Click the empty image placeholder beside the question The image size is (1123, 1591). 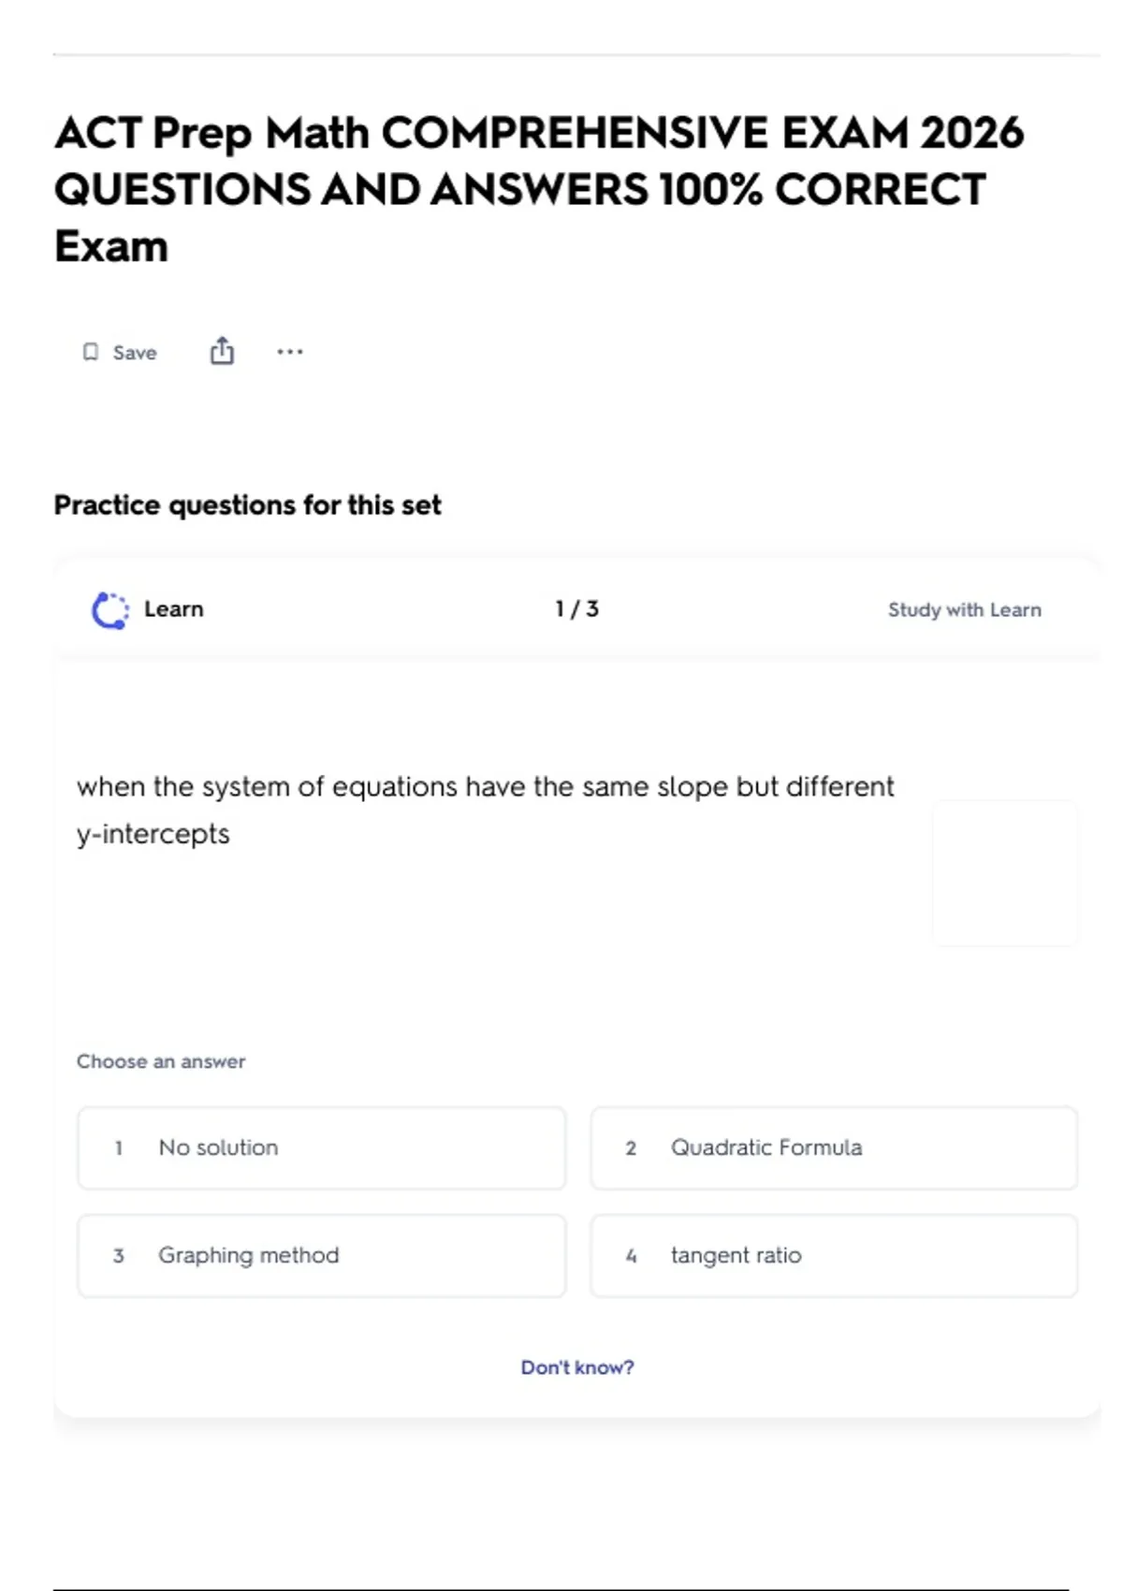click(1004, 872)
